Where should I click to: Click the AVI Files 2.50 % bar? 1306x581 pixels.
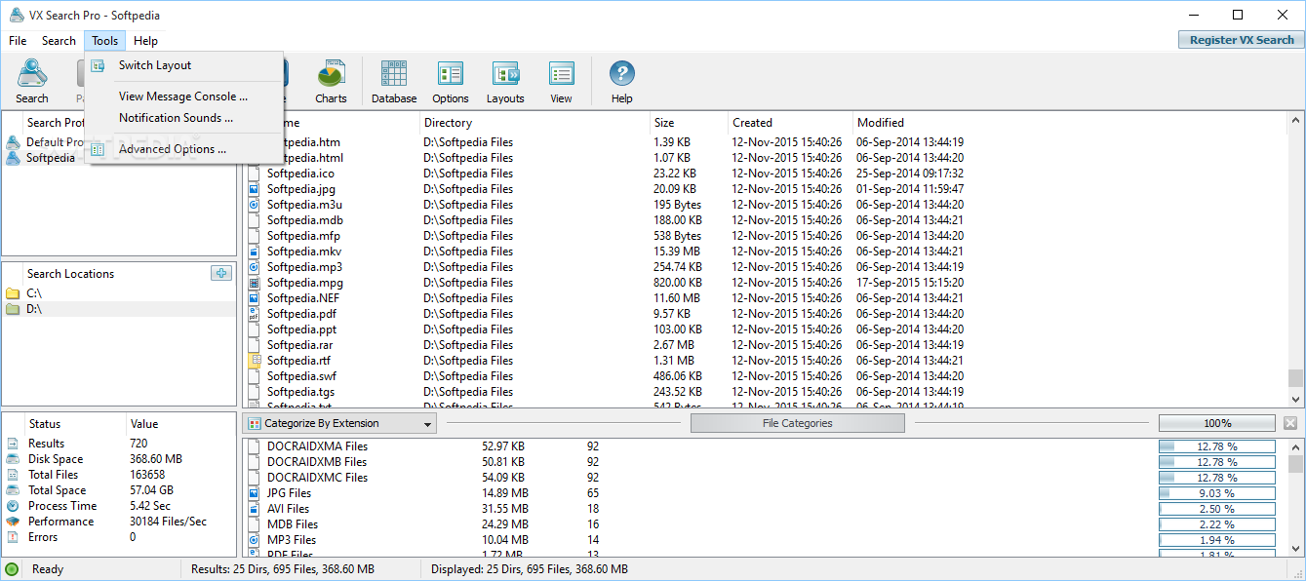pos(1217,509)
